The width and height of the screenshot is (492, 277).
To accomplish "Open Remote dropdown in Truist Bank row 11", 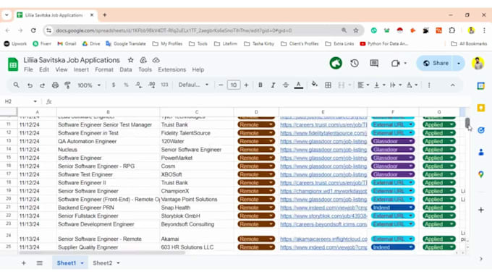I will pyautogui.click(x=256, y=124).
